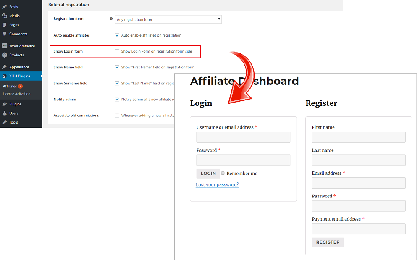The image size is (420, 263).
Task: Follow the Lost your password link
Action: [217, 185]
